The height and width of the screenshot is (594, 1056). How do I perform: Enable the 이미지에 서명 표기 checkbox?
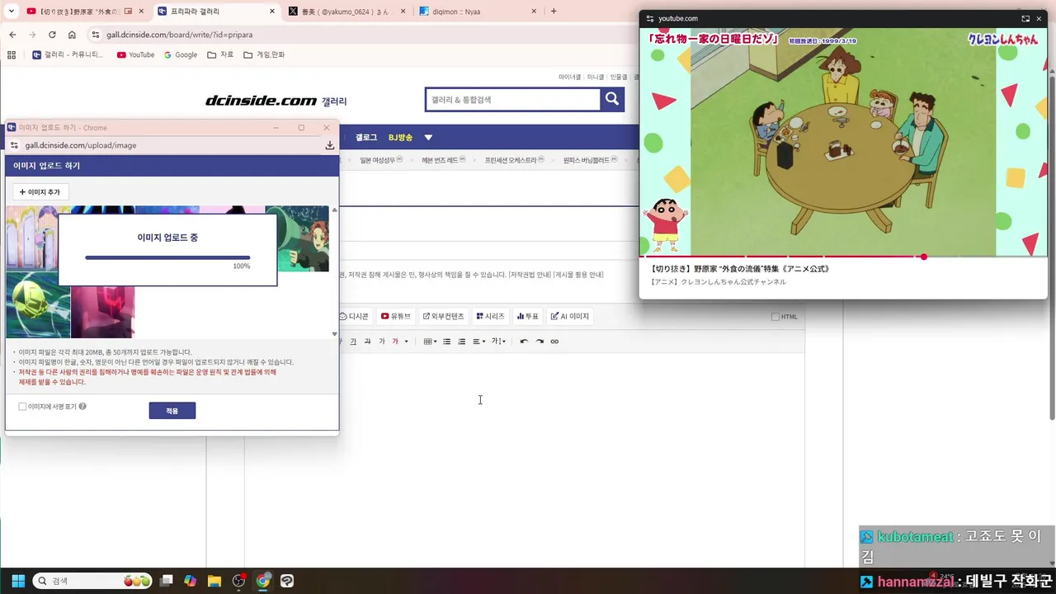coord(22,407)
